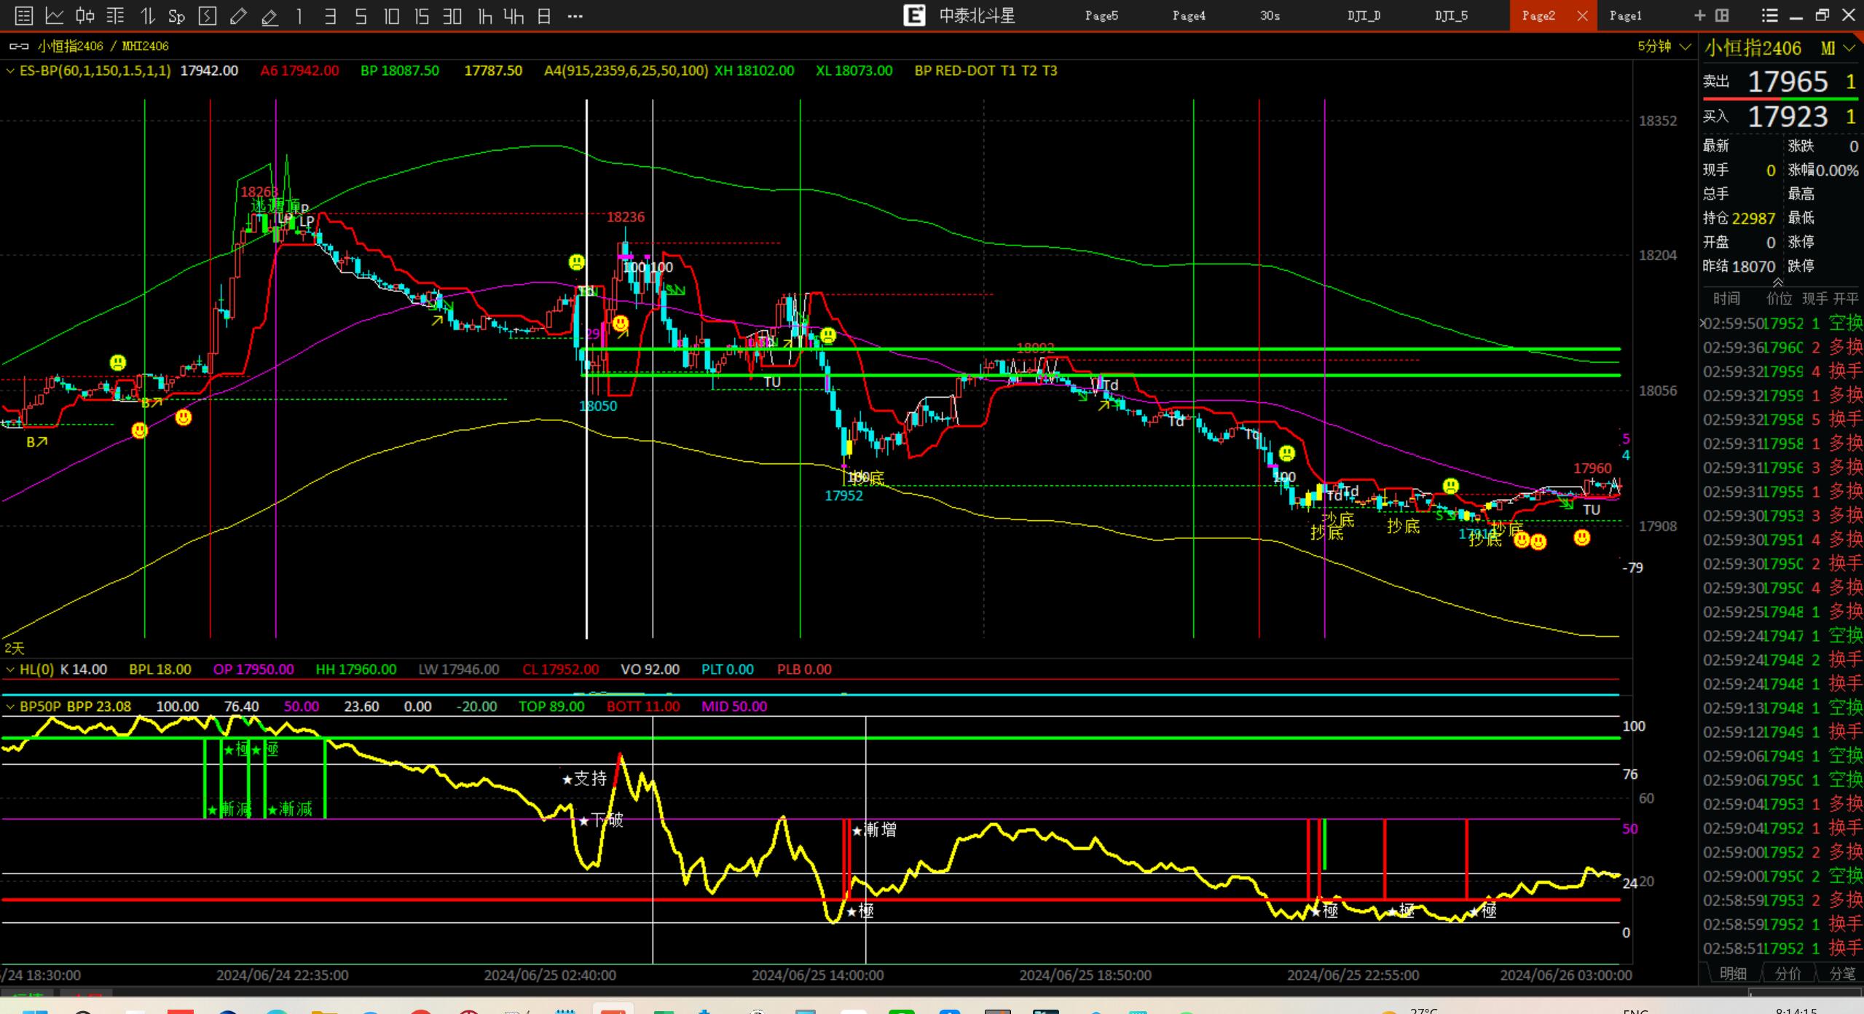1864x1014 pixels.
Task: Click the 17952 low price label
Action: coord(843,495)
